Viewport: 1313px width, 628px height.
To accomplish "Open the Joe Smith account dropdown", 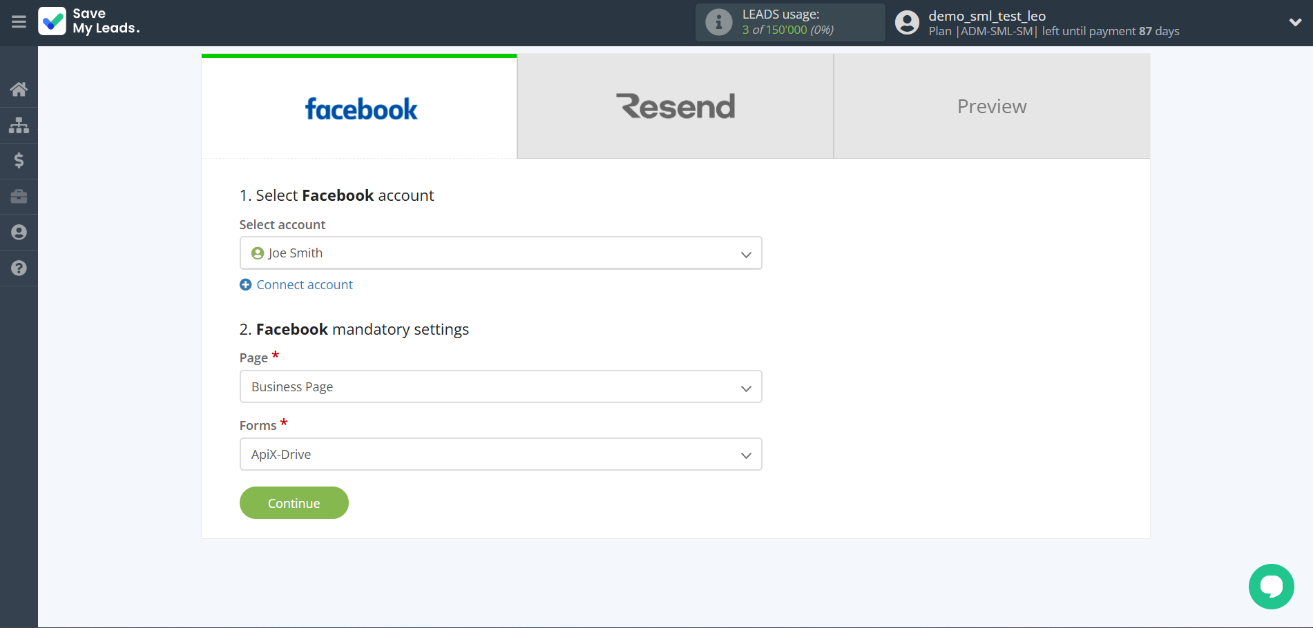I will point(500,253).
